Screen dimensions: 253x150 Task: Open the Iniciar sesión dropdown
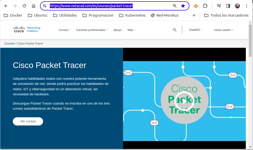coord(223,30)
